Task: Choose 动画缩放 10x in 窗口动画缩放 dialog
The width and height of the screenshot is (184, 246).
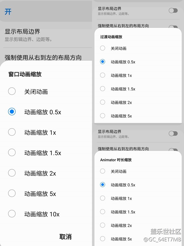Action: [12, 214]
